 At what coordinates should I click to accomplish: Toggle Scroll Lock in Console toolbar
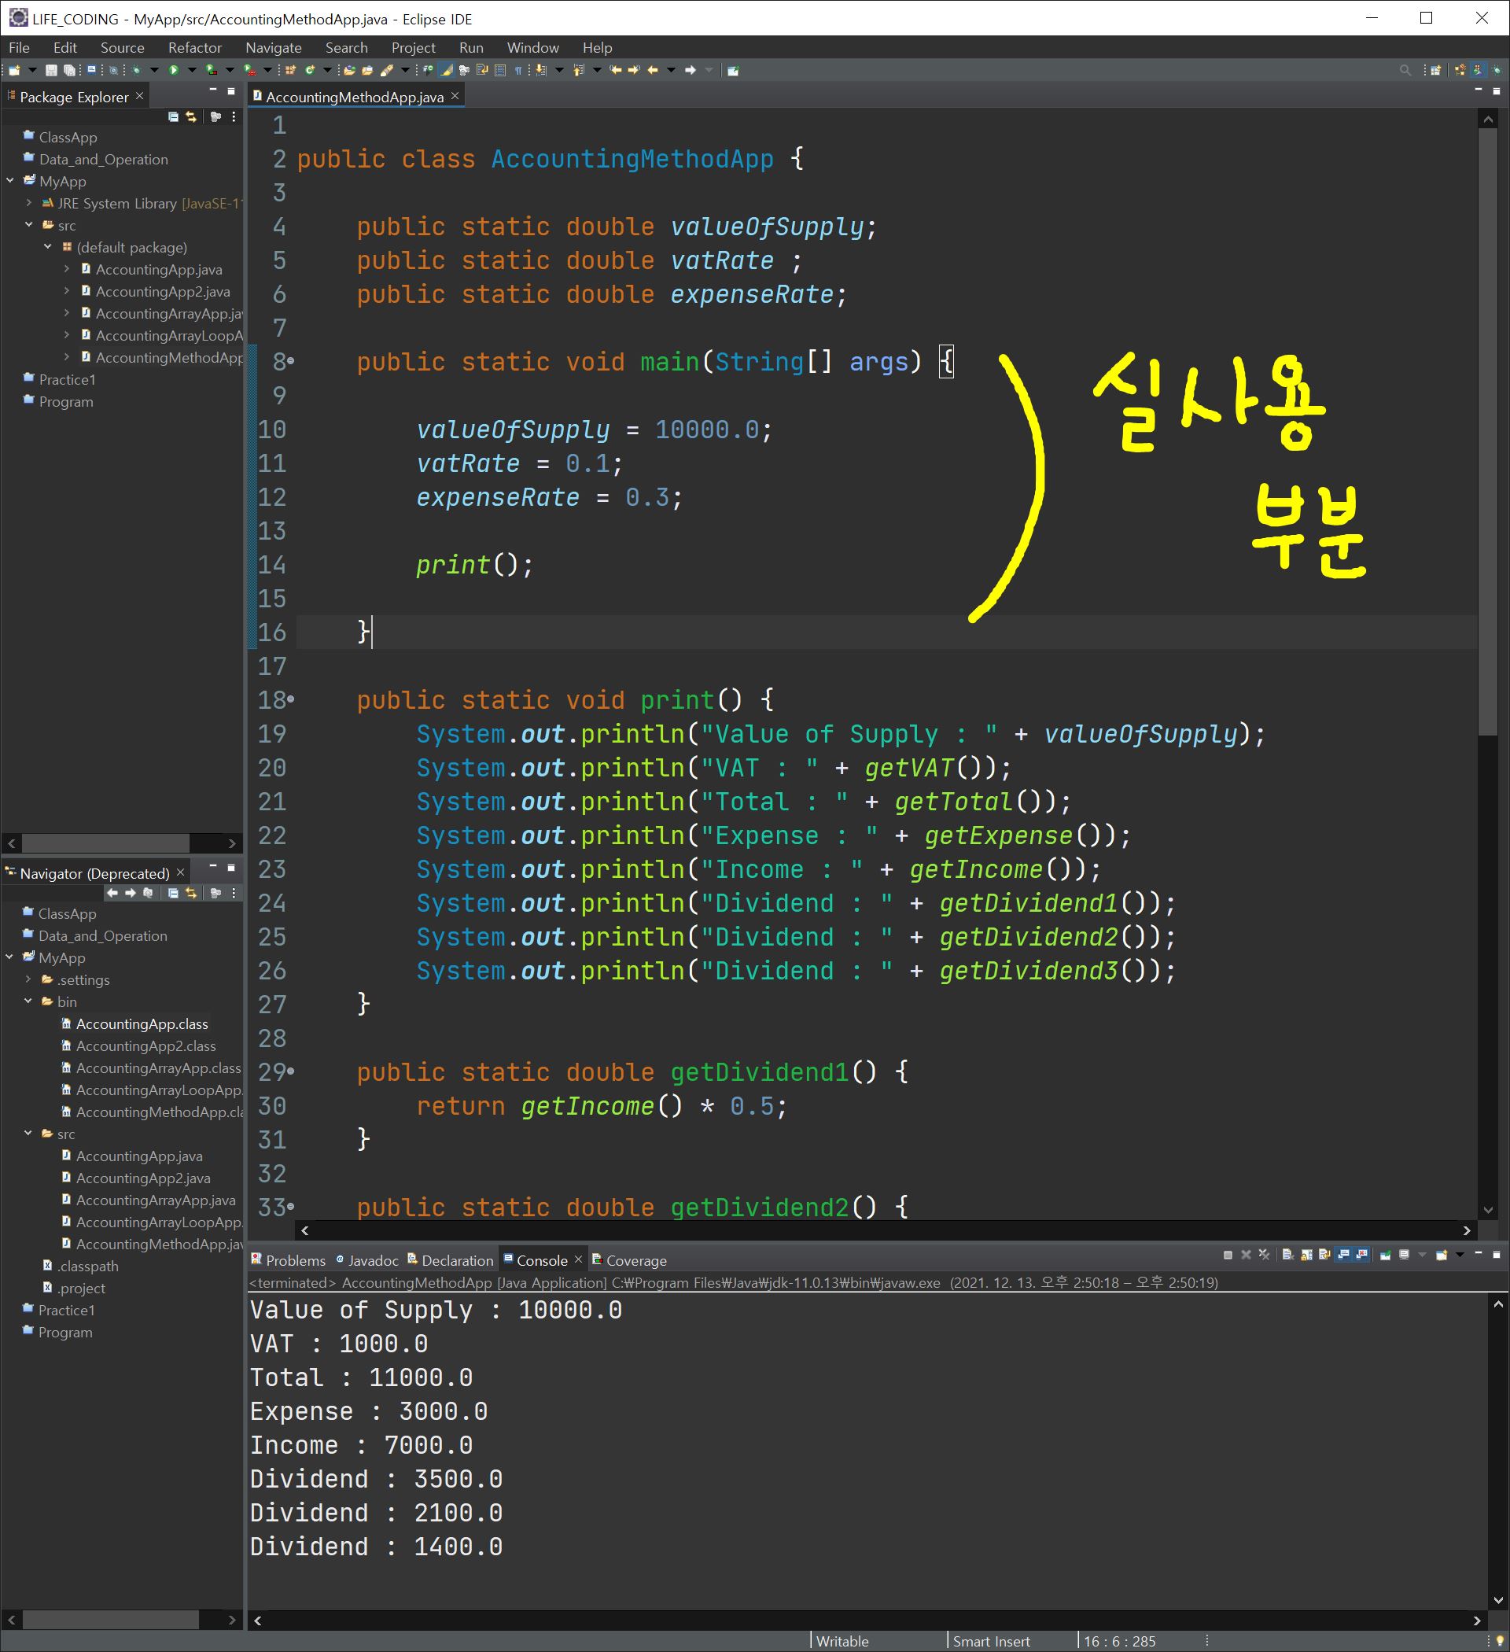tap(1307, 1255)
